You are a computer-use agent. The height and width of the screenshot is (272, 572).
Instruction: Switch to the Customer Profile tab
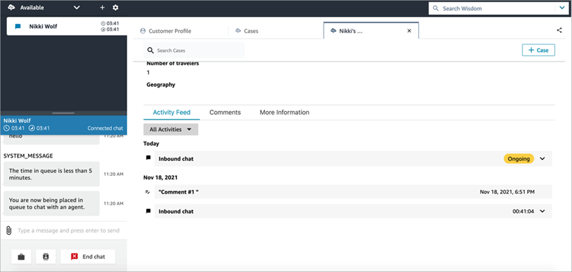[166, 31]
